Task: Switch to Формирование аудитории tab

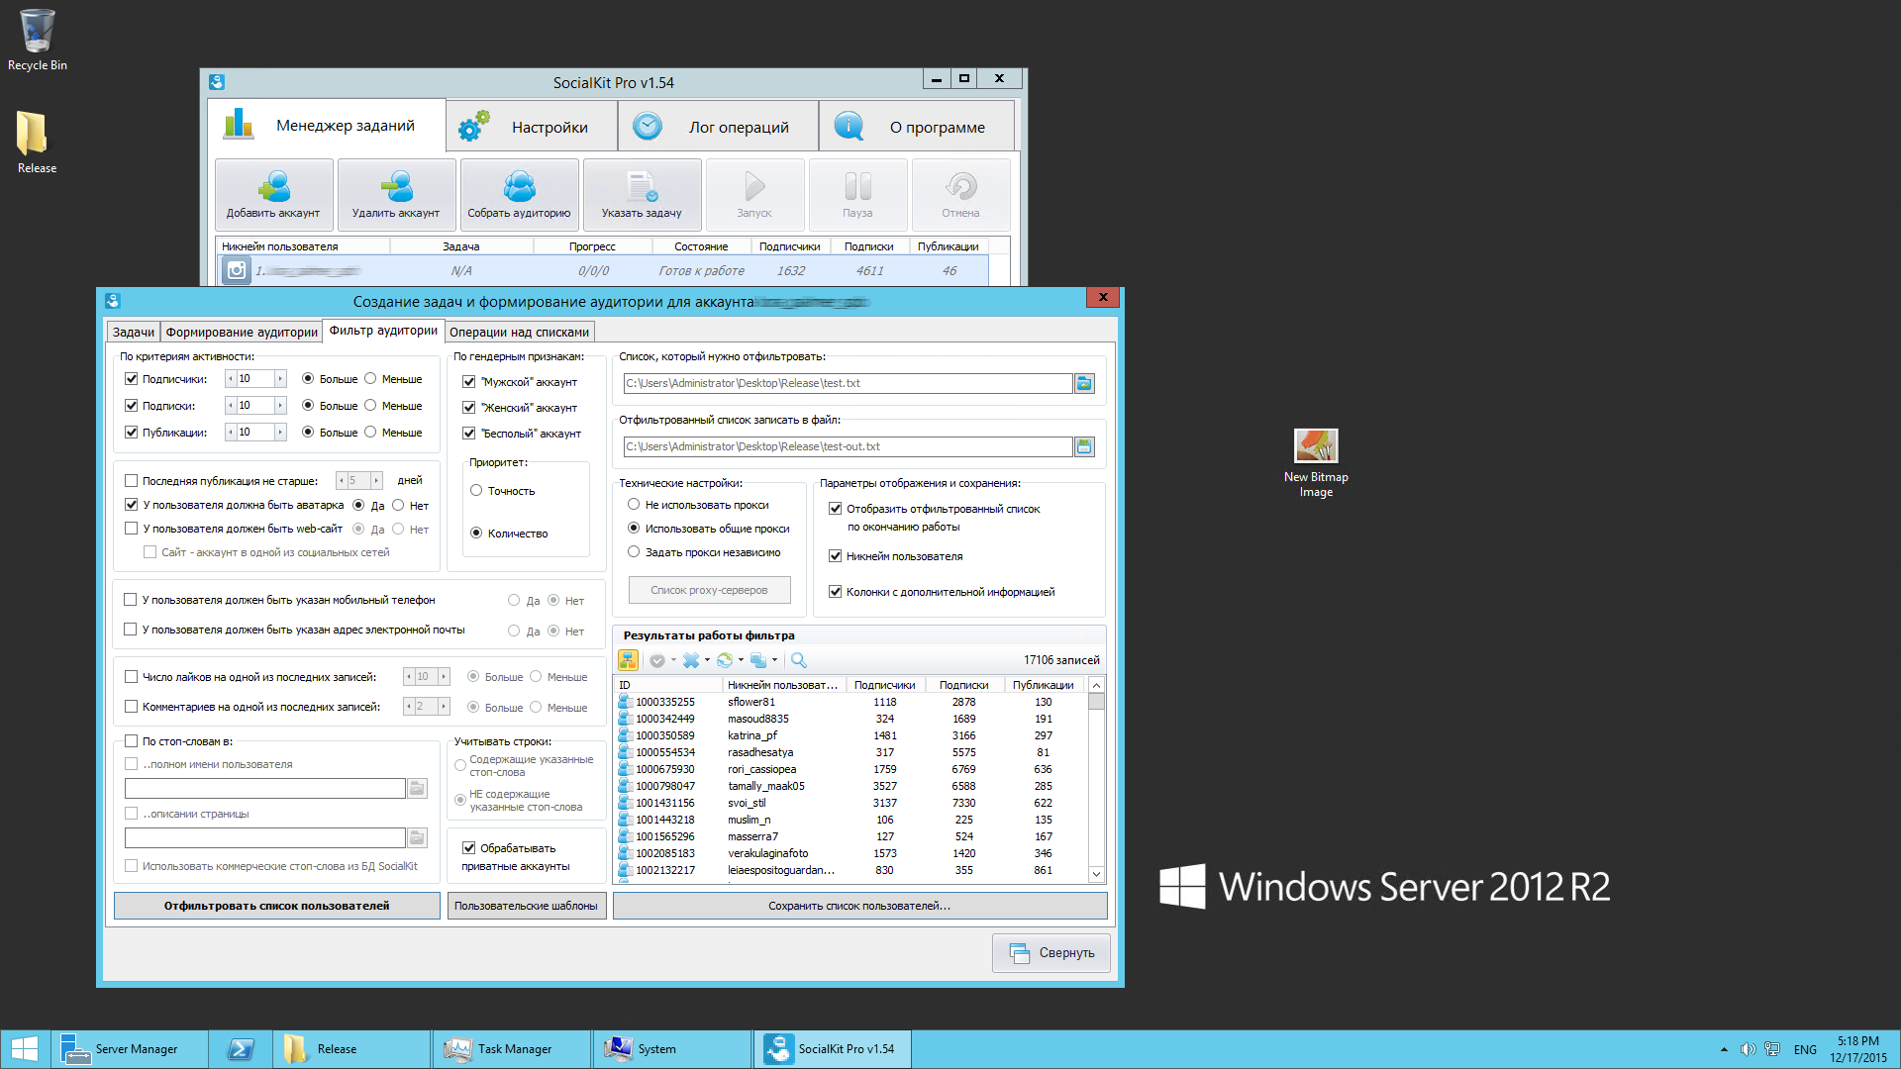Action: [x=242, y=333]
